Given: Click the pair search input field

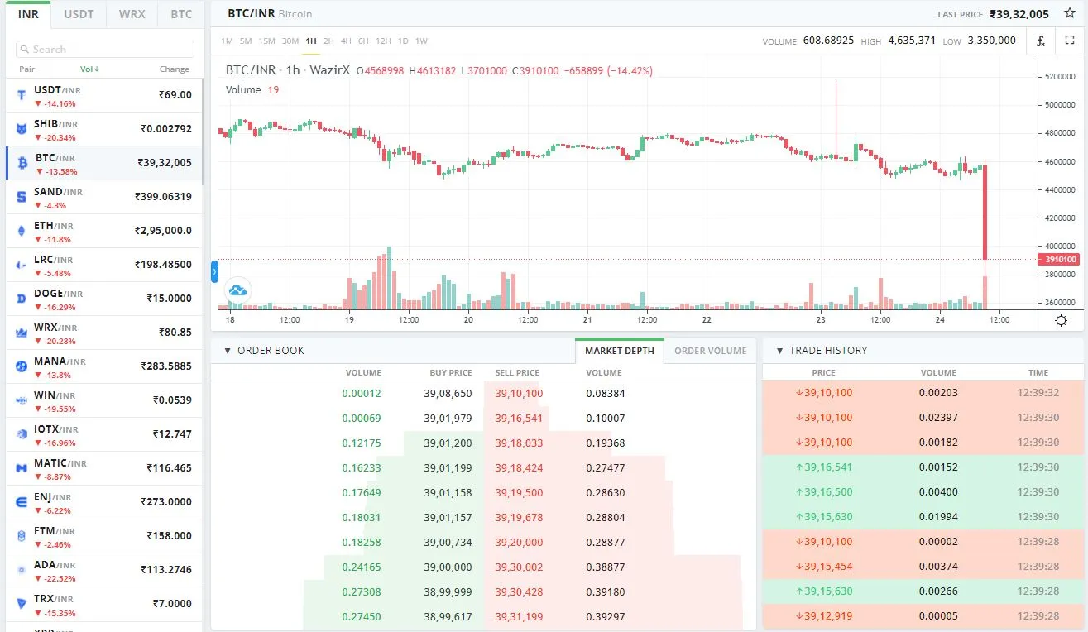Looking at the screenshot, I should (x=103, y=49).
